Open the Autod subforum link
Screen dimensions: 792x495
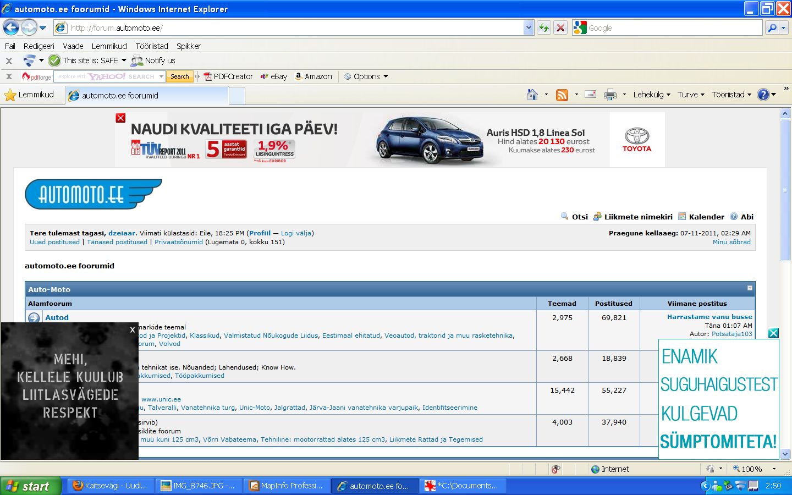[57, 317]
